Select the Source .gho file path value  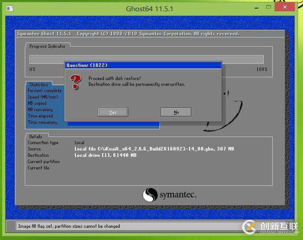tap(154, 149)
